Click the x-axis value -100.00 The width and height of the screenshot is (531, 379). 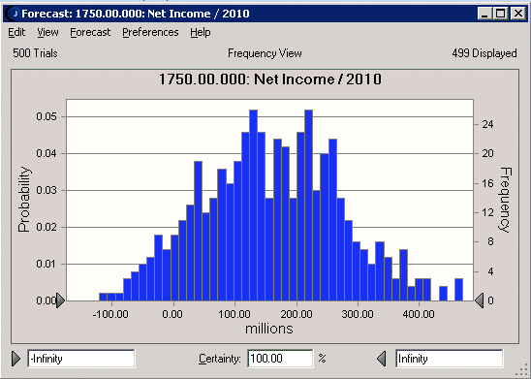(110, 314)
